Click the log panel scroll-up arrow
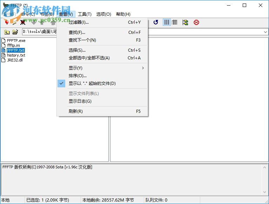 [264, 167]
